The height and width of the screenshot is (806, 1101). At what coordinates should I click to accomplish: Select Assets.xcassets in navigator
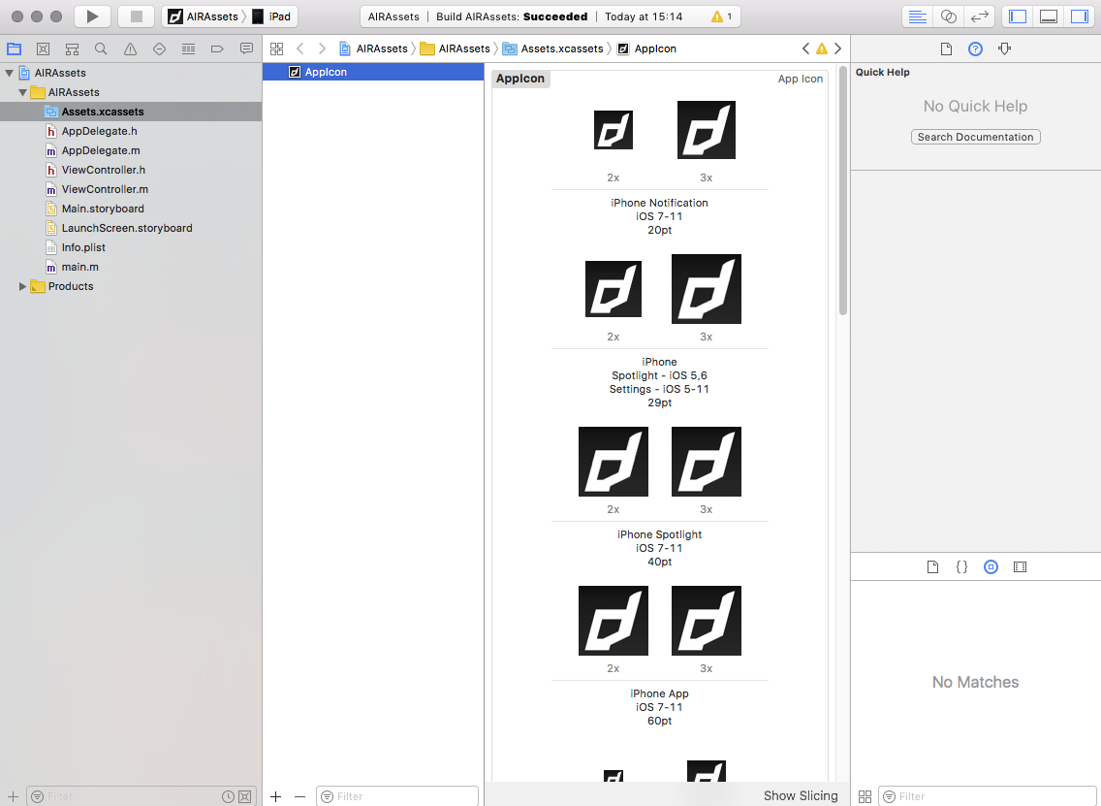click(x=131, y=111)
